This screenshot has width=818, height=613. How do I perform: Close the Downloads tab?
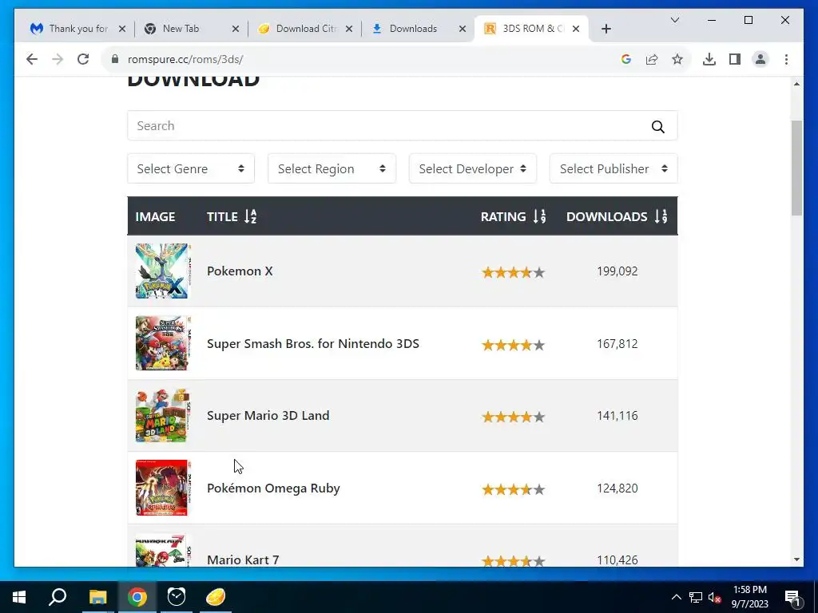coord(463,29)
